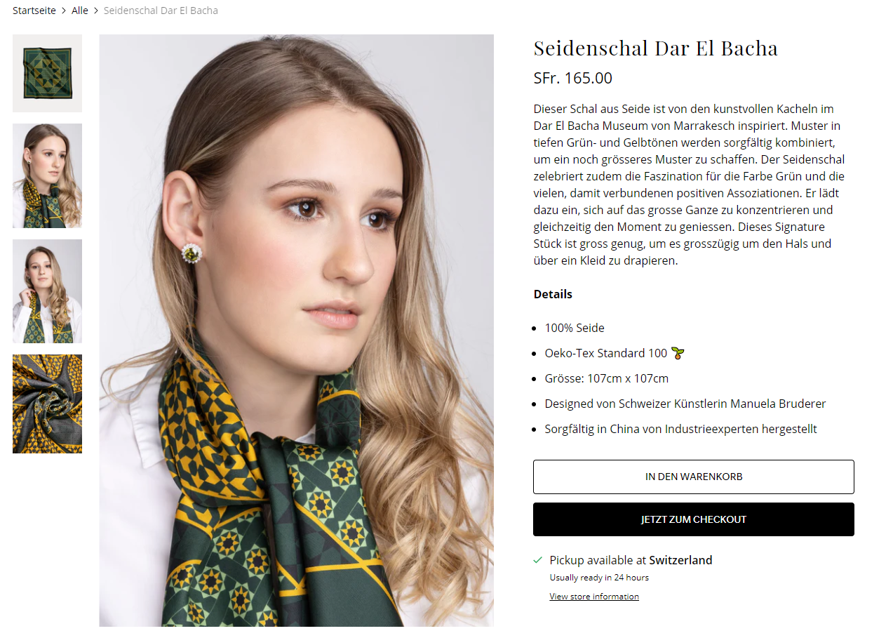Select the swirled scarf close-up thumbnail

click(x=47, y=404)
